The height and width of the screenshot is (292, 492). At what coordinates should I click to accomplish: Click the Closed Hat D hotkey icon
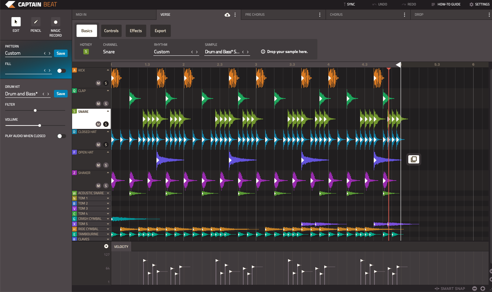click(x=74, y=132)
